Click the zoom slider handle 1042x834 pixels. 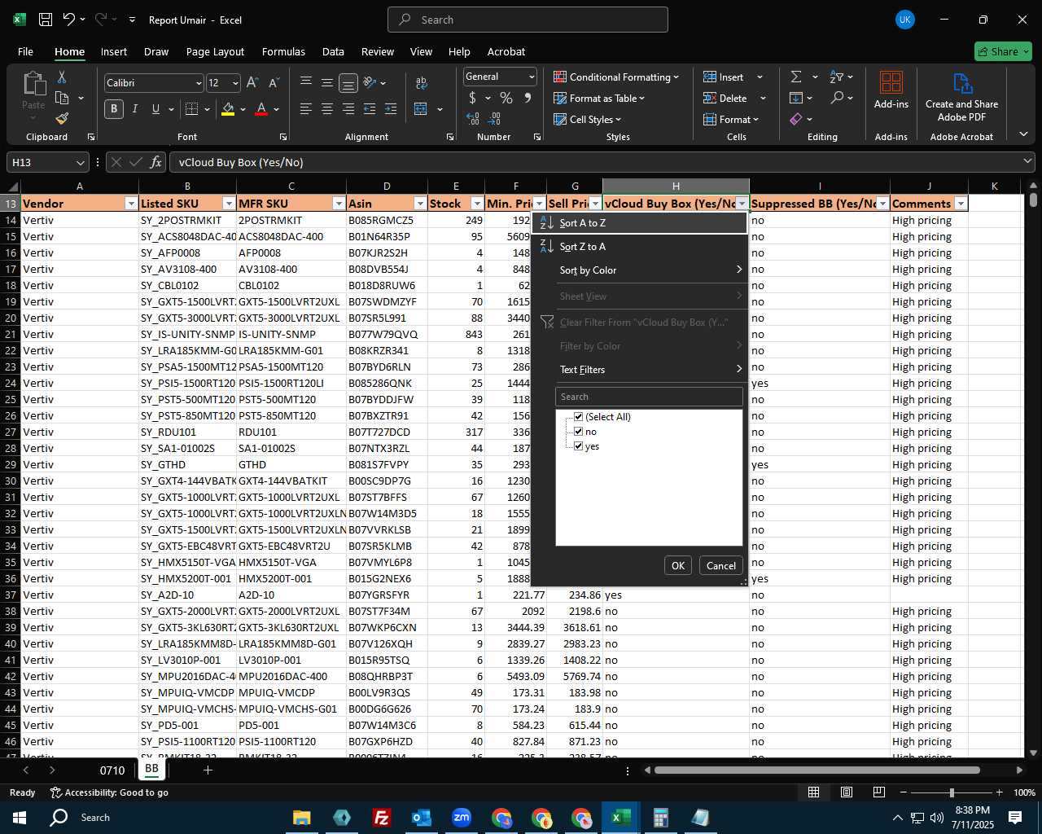(x=952, y=792)
